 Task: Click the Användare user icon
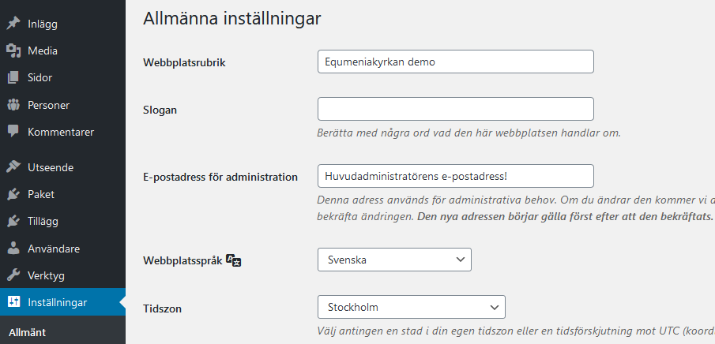(13, 249)
